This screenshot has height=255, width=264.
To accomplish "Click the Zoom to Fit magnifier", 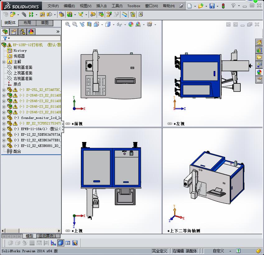I will pos(68,25).
